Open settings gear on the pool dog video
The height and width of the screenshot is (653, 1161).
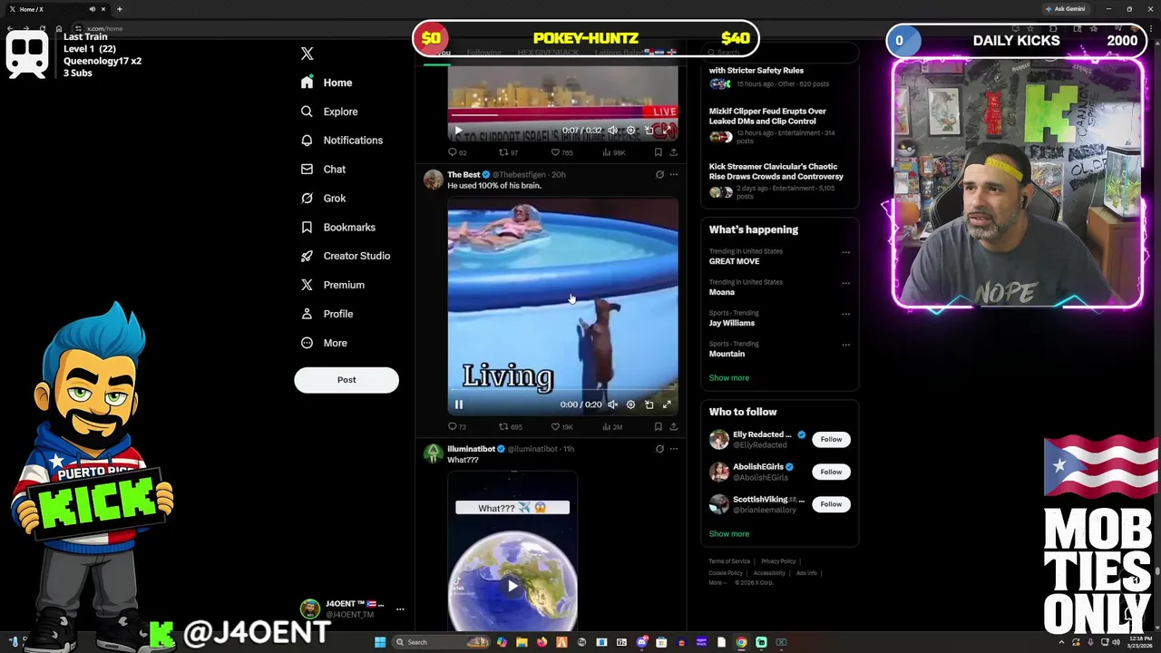coord(630,404)
